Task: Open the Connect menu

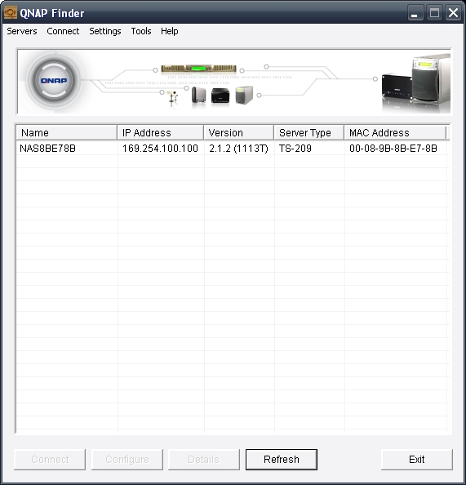Action: (x=63, y=31)
